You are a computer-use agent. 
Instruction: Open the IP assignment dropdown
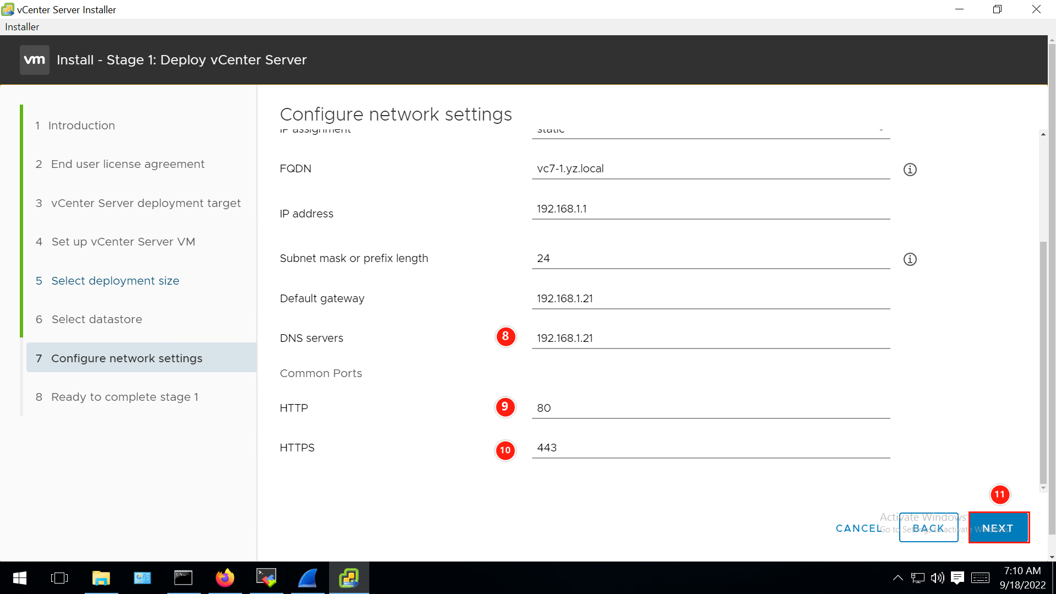[x=711, y=131]
